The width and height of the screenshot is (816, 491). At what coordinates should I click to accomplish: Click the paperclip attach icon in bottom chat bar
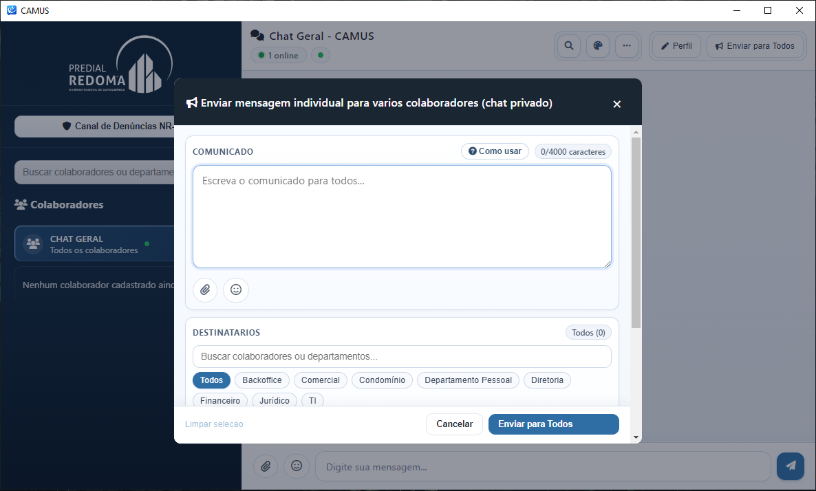(266, 466)
